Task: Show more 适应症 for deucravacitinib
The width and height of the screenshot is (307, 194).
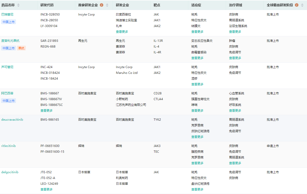Action: (x=197, y=137)
